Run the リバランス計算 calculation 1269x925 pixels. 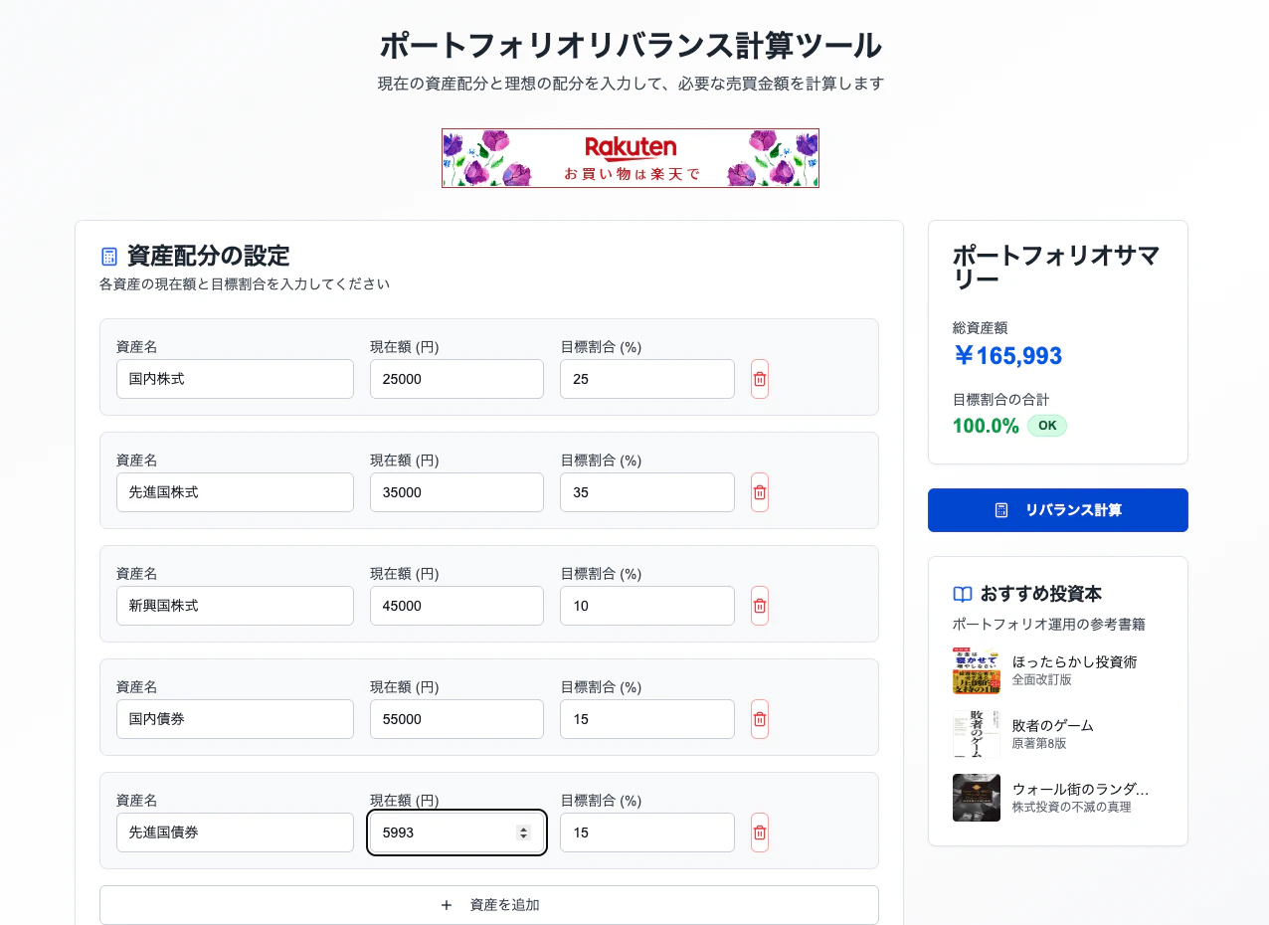click(1057, 509)
